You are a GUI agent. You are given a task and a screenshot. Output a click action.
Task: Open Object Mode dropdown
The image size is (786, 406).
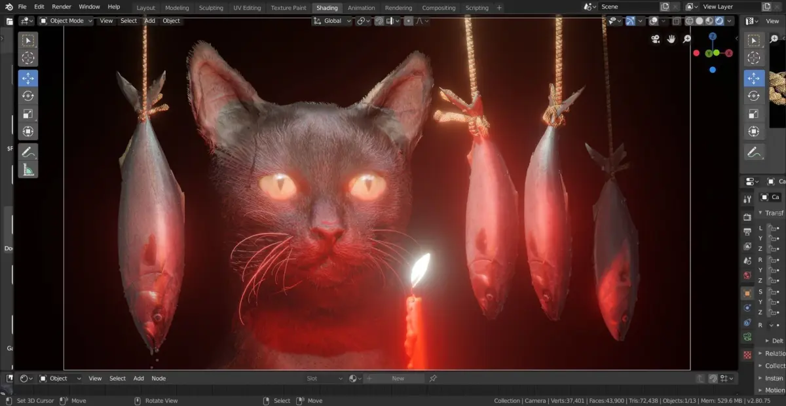coord(66,21)
